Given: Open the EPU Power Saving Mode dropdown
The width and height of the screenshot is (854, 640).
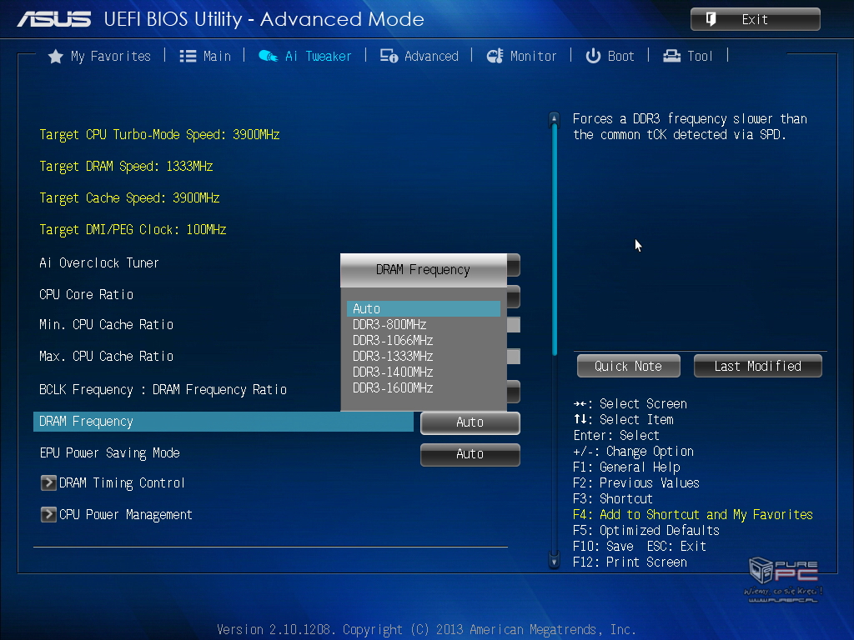Looking at the screenshot, I should [x=470, y=454].
